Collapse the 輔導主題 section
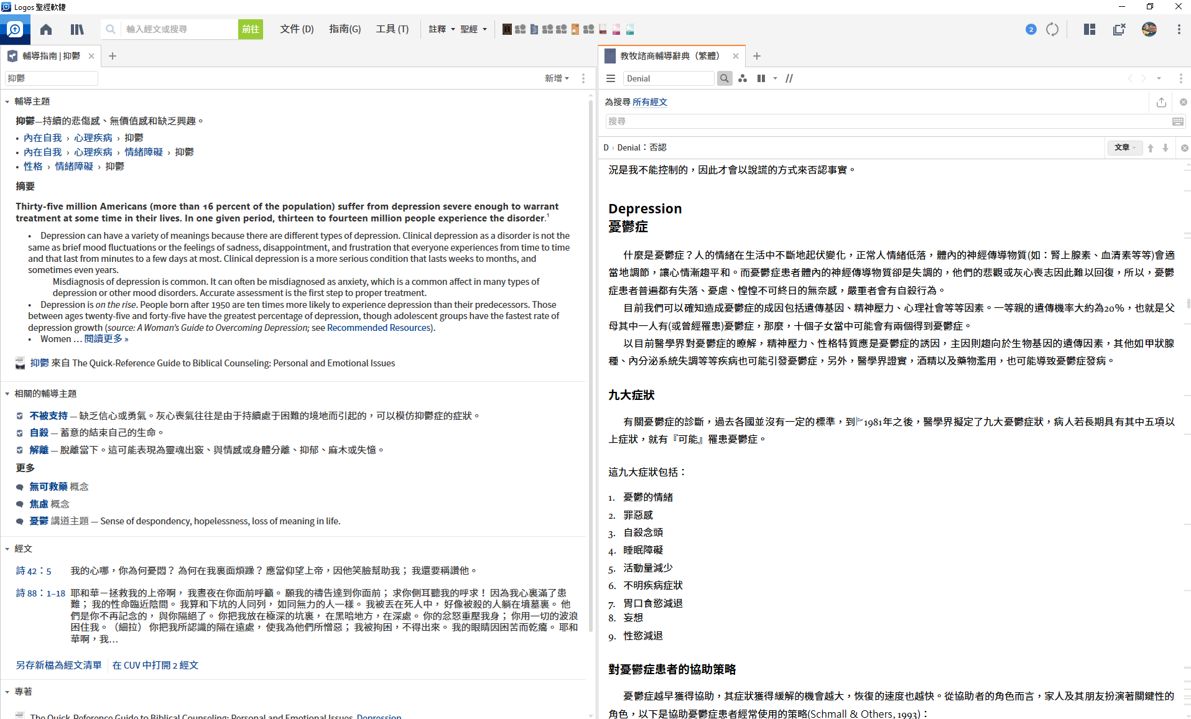Image resolution: width=1191 pixels, height=719 pixels. tap(7, 101)
